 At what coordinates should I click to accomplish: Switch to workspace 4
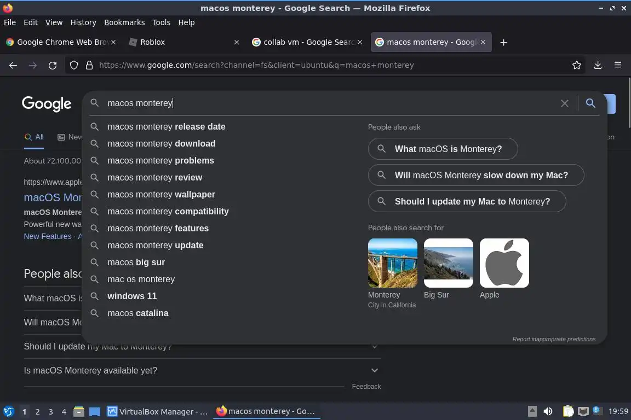[64, 412]
